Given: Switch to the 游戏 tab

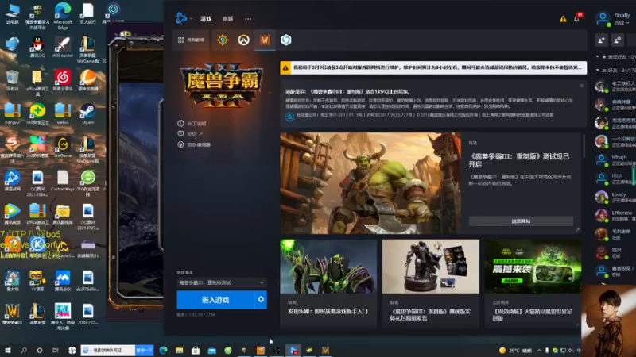Looking at the screenshot, I should tap(206, 18).
